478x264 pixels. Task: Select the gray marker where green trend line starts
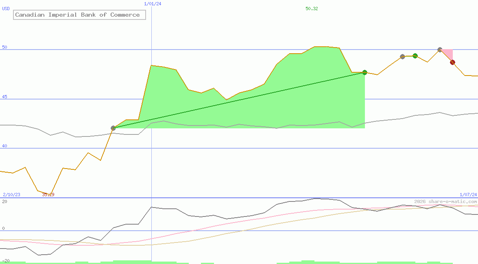(113, 128)
